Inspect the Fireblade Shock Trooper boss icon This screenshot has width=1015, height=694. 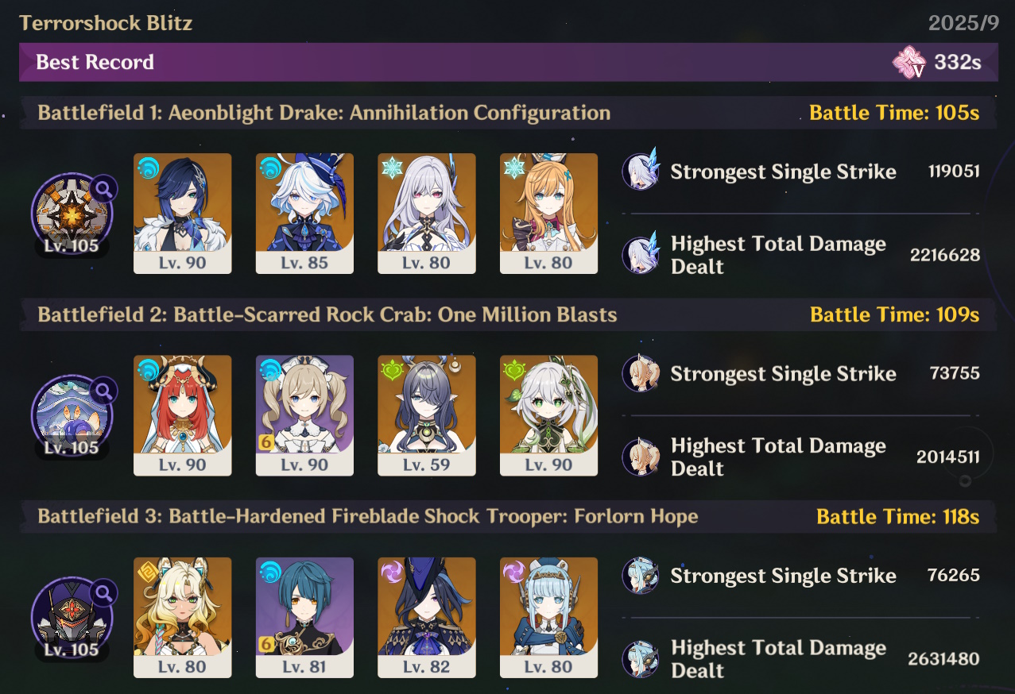[x=72, y=618]
